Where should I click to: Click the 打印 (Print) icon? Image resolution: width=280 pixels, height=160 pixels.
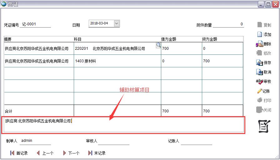tap(259, 101)
